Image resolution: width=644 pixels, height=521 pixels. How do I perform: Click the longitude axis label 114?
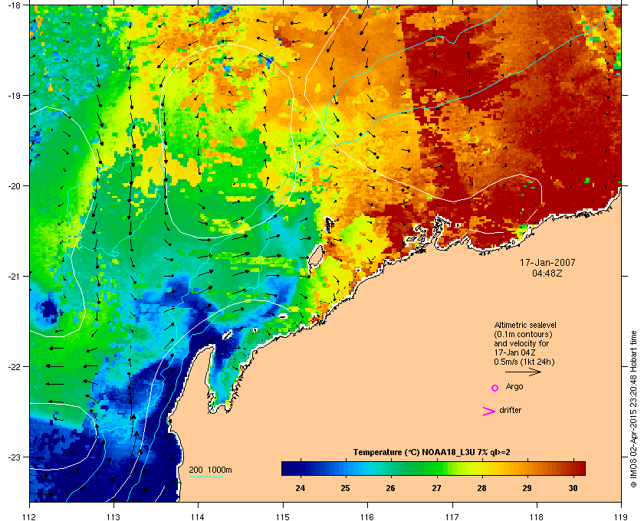pyautogui.click(x=198, y=516)
